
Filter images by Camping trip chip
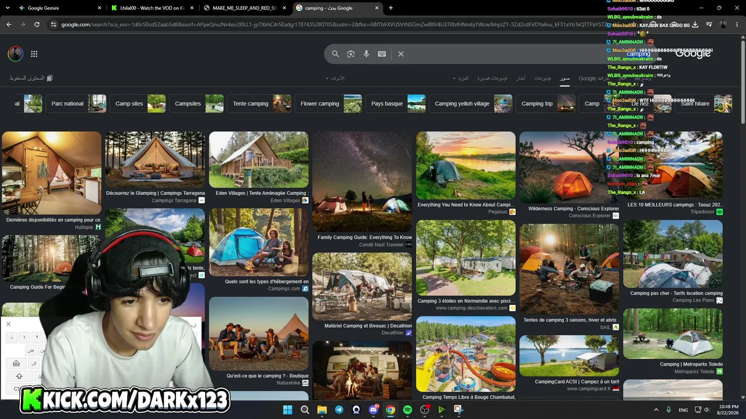tap(546, 104)
